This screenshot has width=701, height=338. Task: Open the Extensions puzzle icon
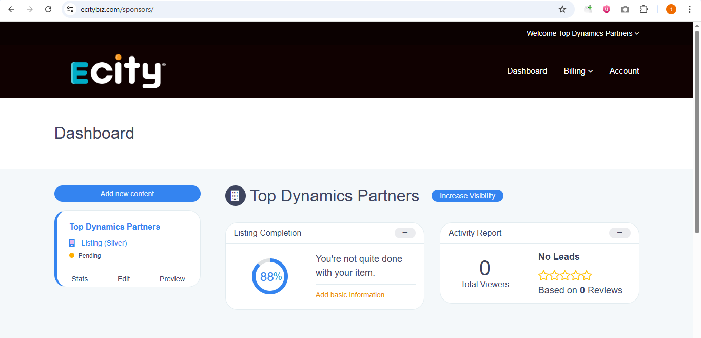[x=644, y=9]
